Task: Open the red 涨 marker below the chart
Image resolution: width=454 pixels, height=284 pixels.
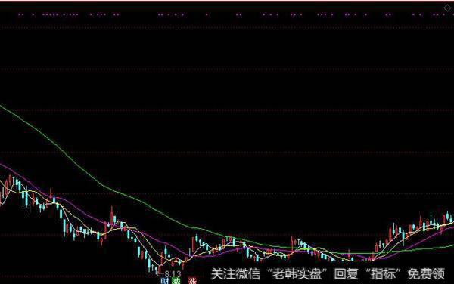Action: 192,281
